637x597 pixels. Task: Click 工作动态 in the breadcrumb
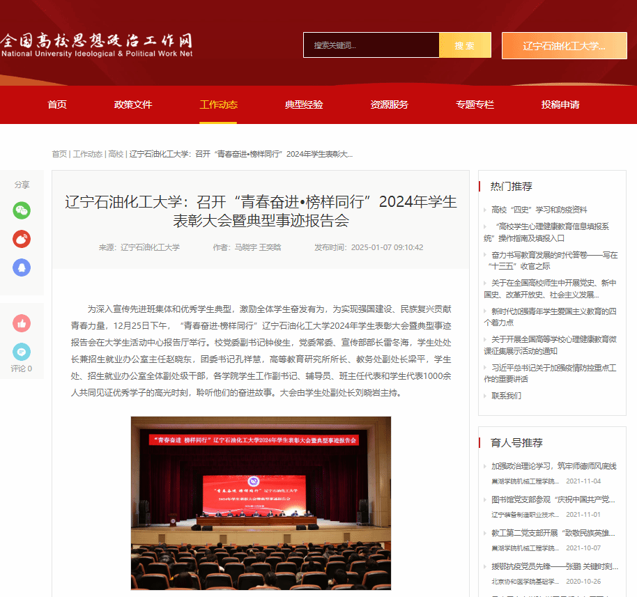pos(88,153)
